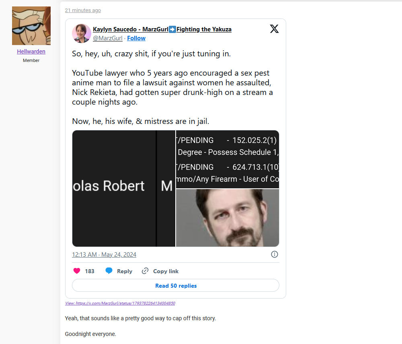Click the tweet info circle icon
The image size is (402, 344).
(x=274, y=254)
